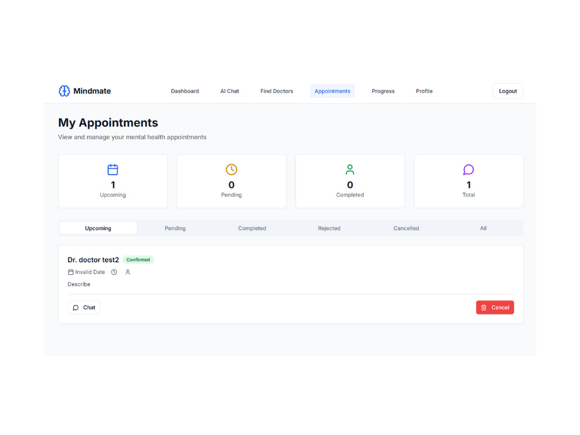
Task: Open Chat with Dr. doctor test2
Action: pos(84,308)
